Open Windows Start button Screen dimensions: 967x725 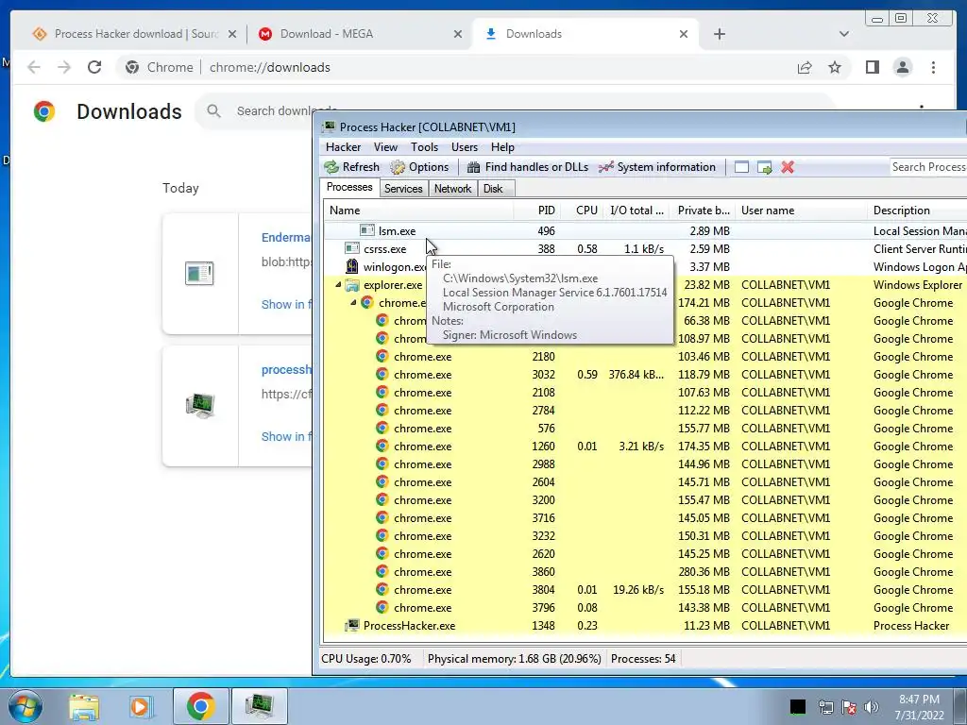pos(25,706)
